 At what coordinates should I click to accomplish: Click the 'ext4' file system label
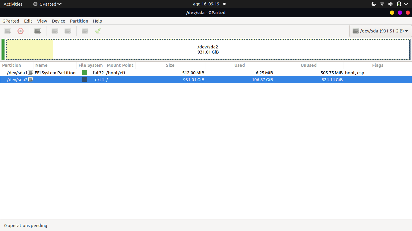click(99, 80)
